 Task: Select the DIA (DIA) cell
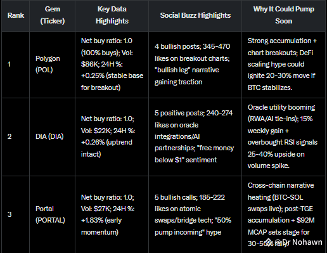click(x=53, y=137)
